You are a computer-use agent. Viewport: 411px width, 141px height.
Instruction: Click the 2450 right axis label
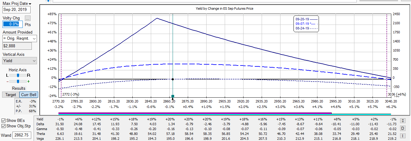396,14
